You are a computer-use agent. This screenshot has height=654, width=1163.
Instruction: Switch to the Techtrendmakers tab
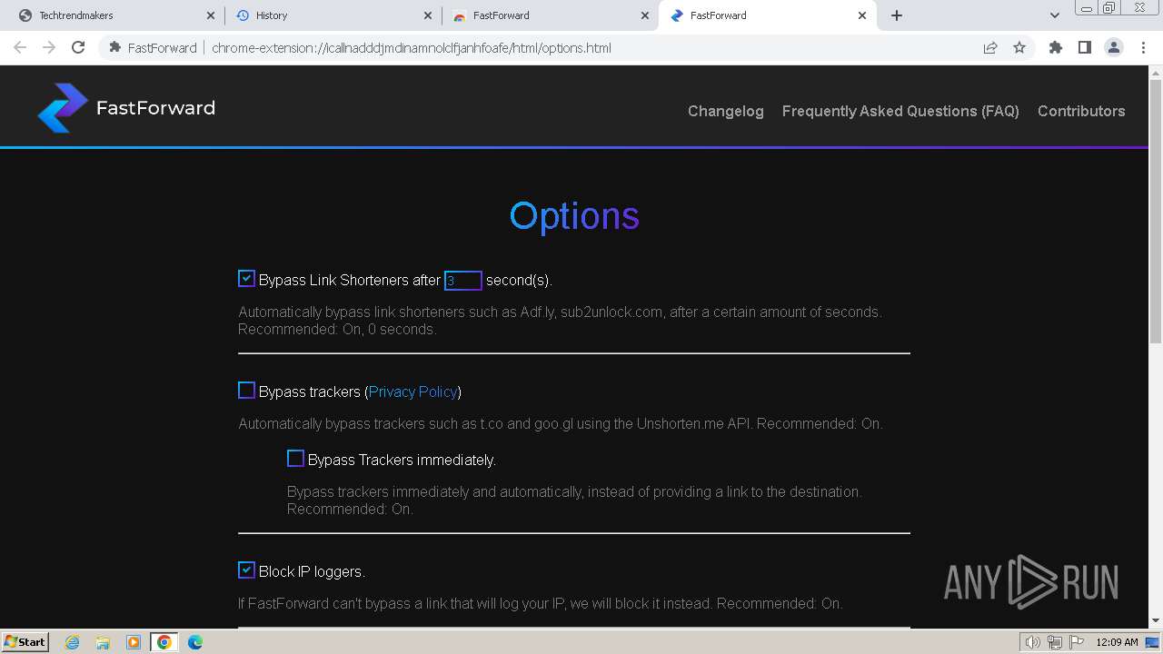[x=114, y=15]
